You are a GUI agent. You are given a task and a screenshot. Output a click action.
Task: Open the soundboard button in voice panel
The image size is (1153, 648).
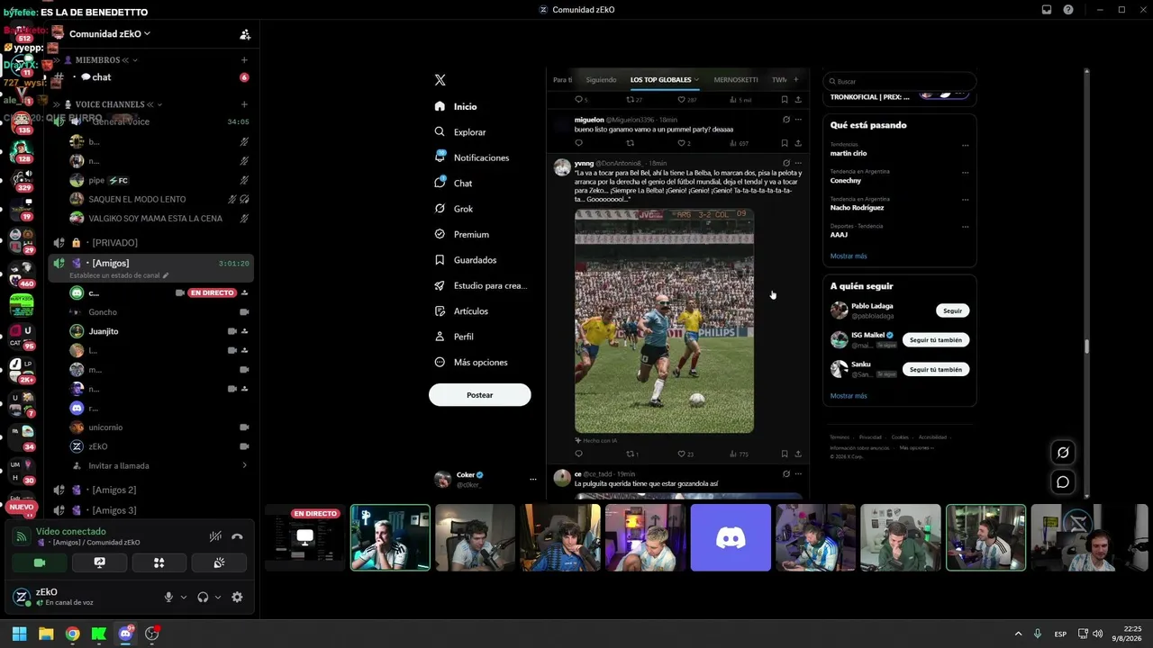pyautogui.click(x=219, y=562)
